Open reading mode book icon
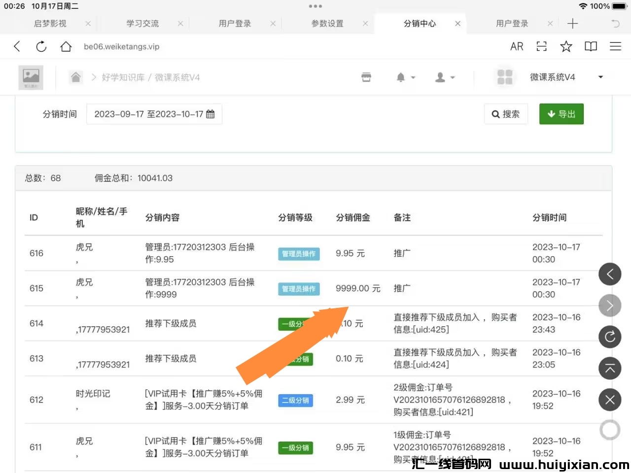Screen dimensions: 631x473 pos(591,46)
